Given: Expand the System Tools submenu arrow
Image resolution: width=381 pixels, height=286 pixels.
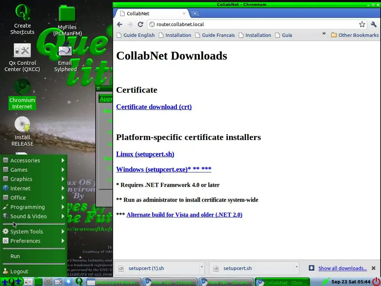Looking at the screenshot, I should coord(63,232).
